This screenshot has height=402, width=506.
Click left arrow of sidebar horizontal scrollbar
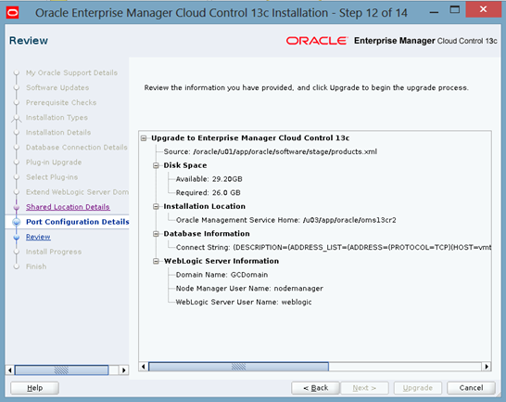coord(10,370)
